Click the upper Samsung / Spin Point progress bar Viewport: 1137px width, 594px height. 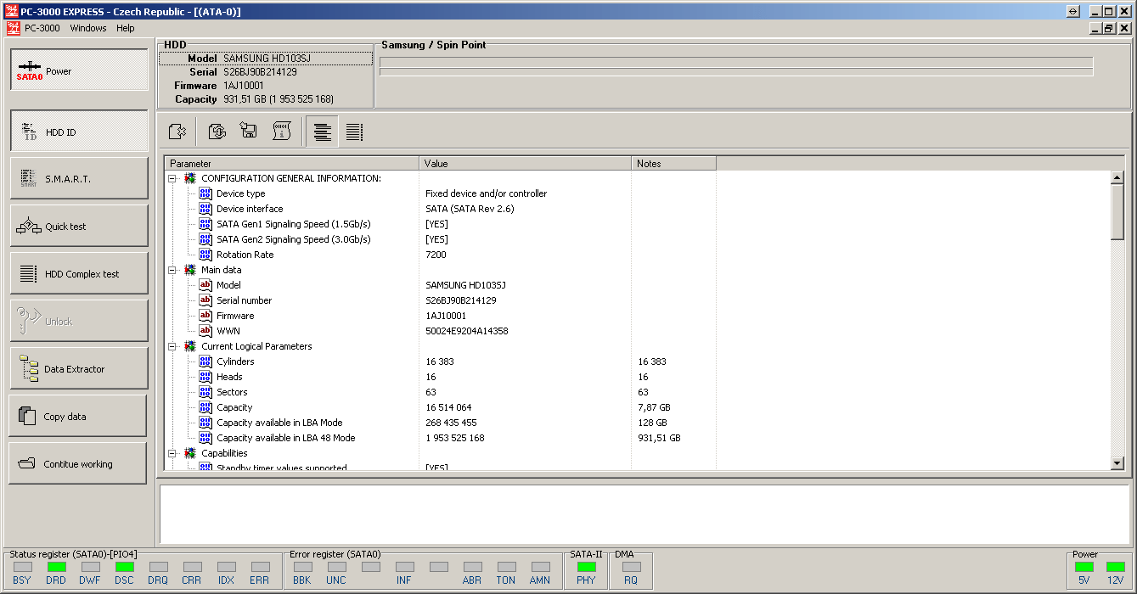(735, 61)
